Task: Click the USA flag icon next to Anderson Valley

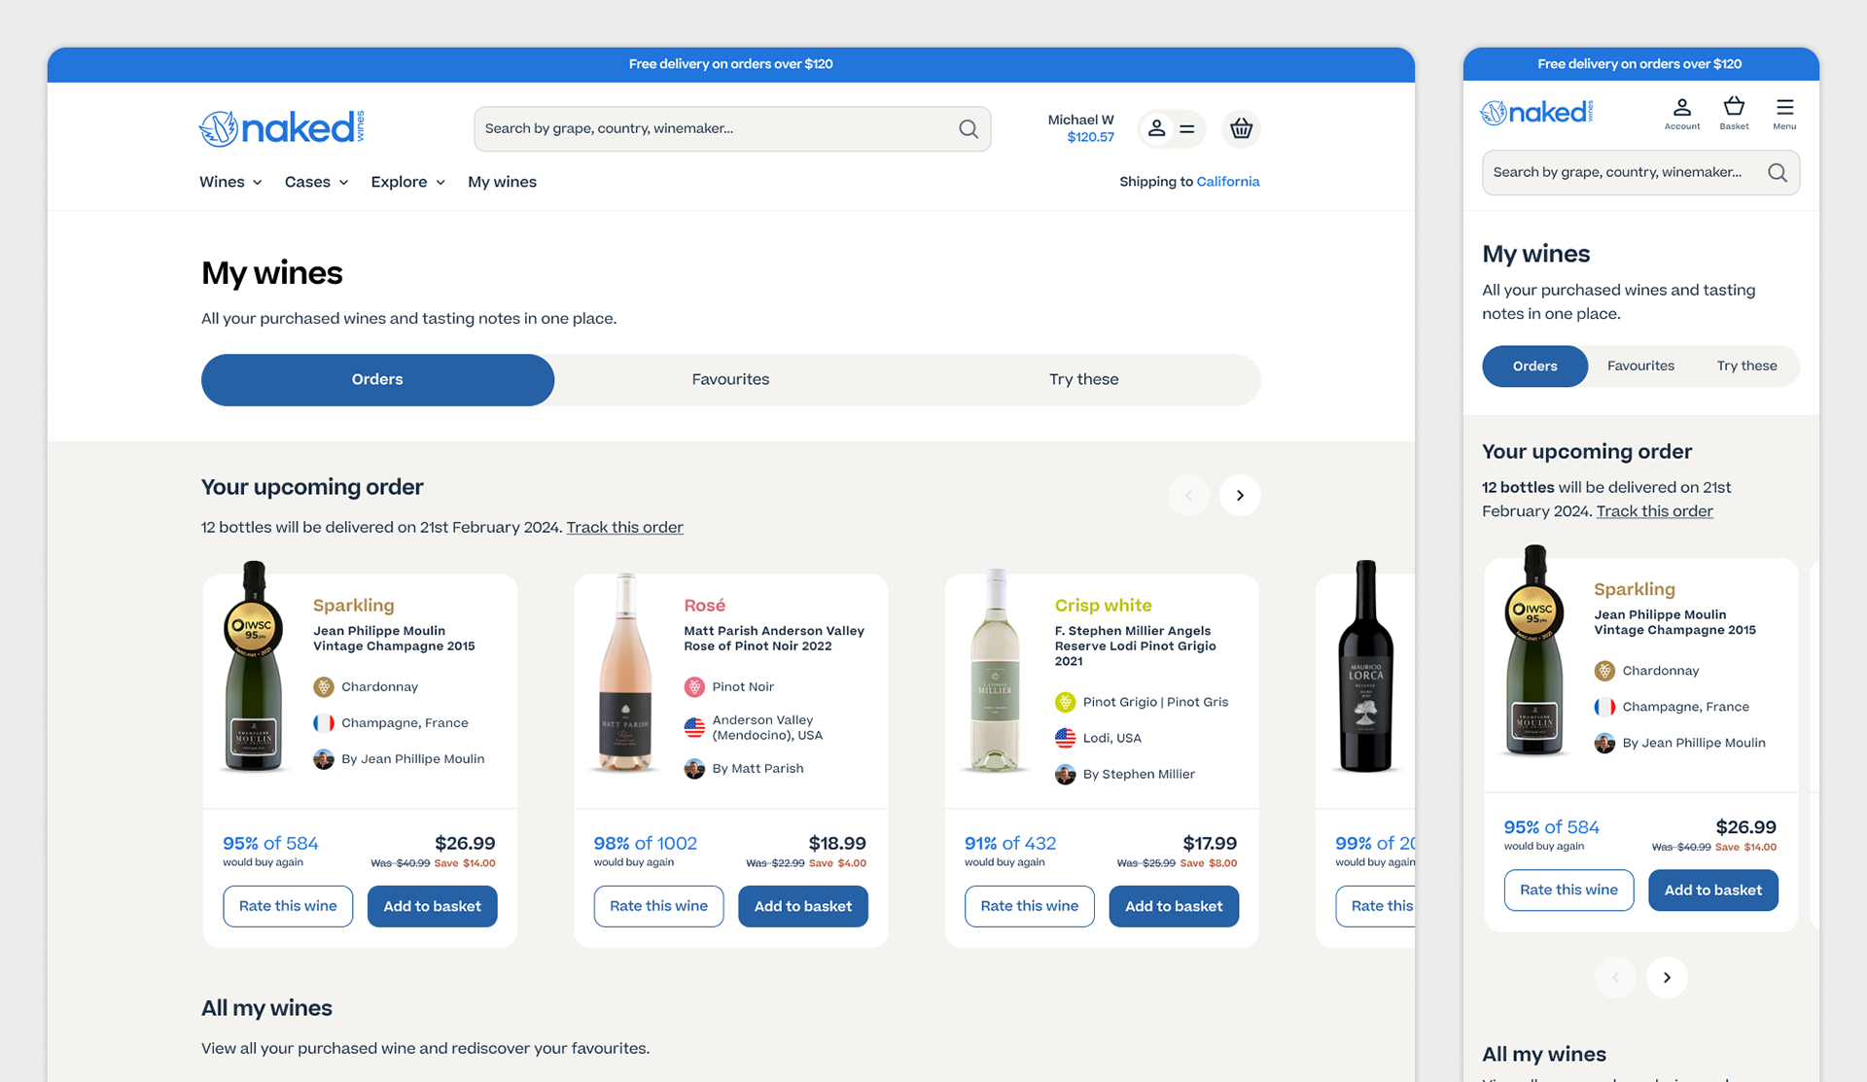Action: coord(694,727)
